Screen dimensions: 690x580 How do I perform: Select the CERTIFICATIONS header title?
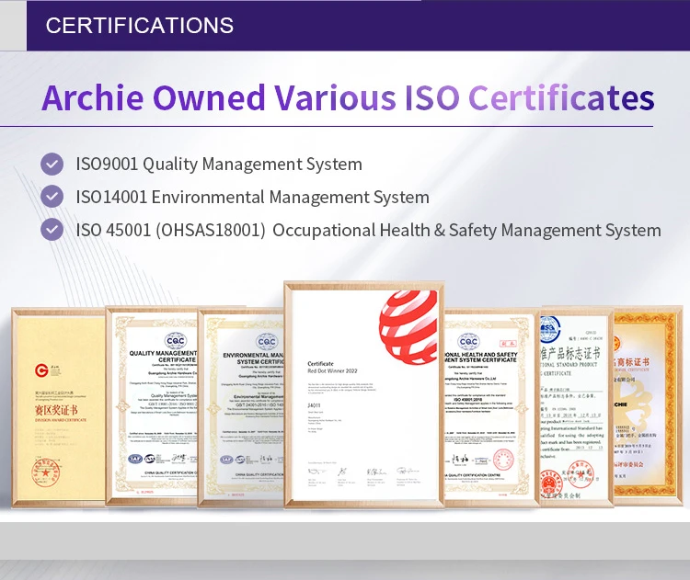(x=140, y=25)
